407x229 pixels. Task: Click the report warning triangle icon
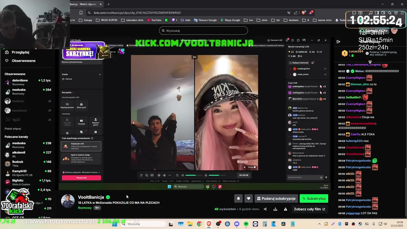click(286, 209)
